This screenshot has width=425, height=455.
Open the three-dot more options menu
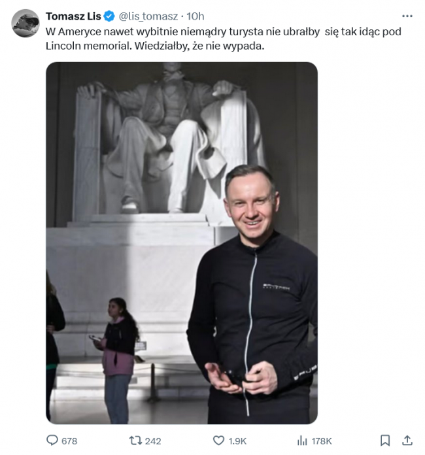tap(407, 16)
